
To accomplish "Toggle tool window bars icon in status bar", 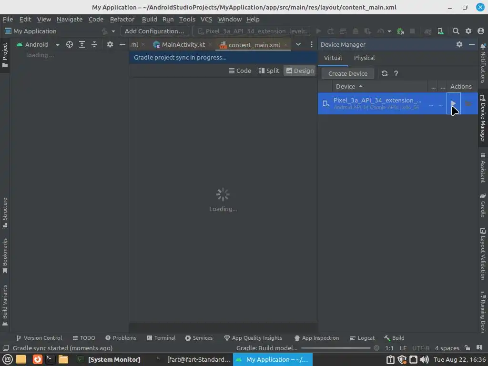I will (6, 348).
